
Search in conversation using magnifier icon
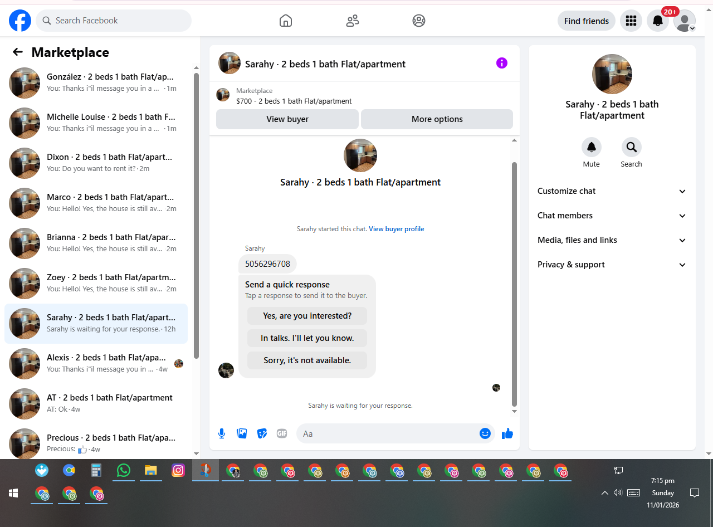coord(632,147)
